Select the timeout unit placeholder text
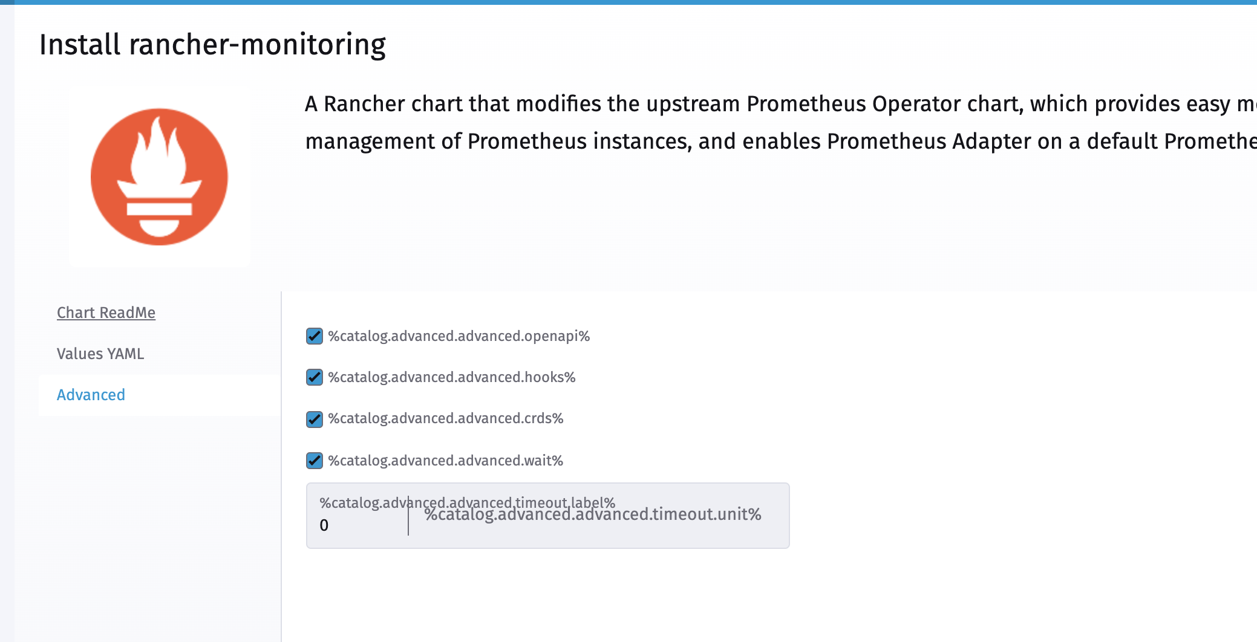Viewport: 1257px width, 642px height. coord(593,516)
